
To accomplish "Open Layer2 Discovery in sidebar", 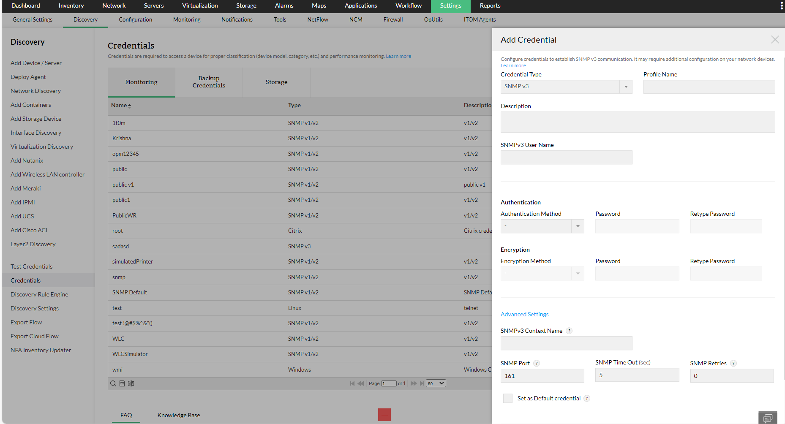I will point(33,244).
